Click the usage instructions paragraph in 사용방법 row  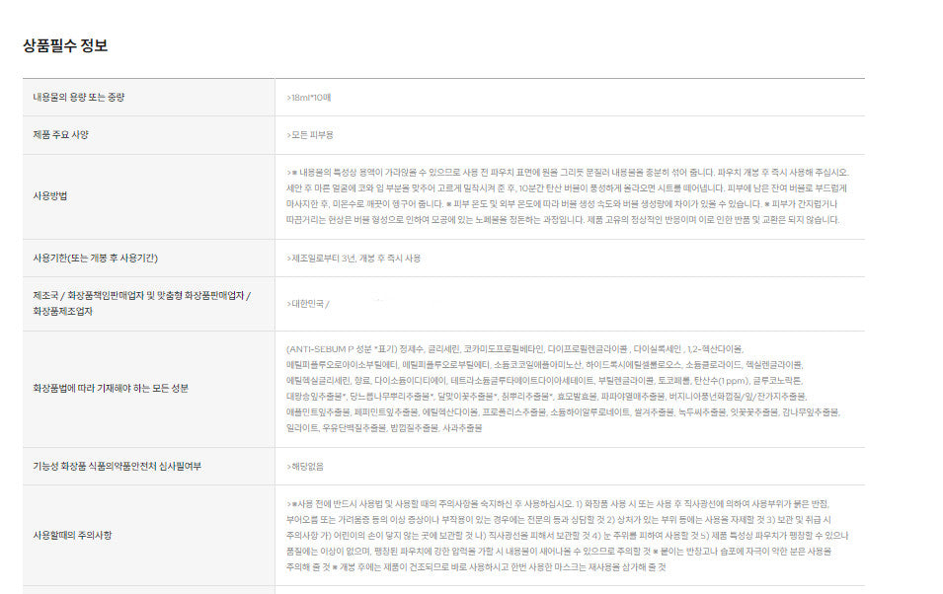coord(563,195)
